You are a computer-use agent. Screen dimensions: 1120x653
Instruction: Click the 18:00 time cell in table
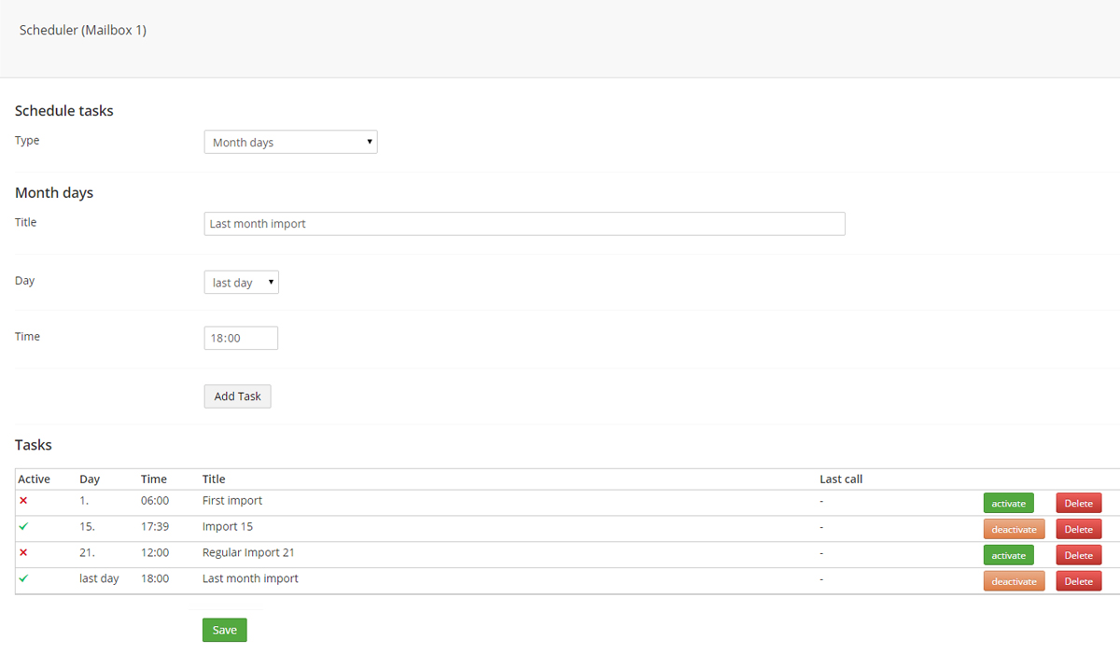click(x=155, y=579)
